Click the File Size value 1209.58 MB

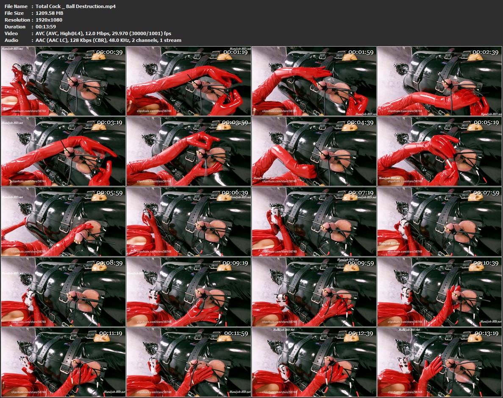tap(49, 13)
